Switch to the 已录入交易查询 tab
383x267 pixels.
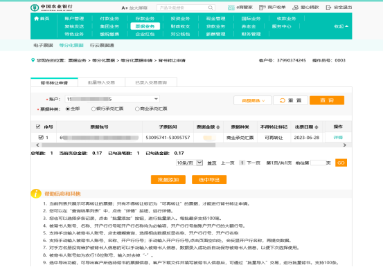tap(151, 82)
